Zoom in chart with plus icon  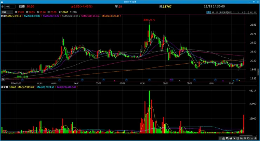coord(255,138)
